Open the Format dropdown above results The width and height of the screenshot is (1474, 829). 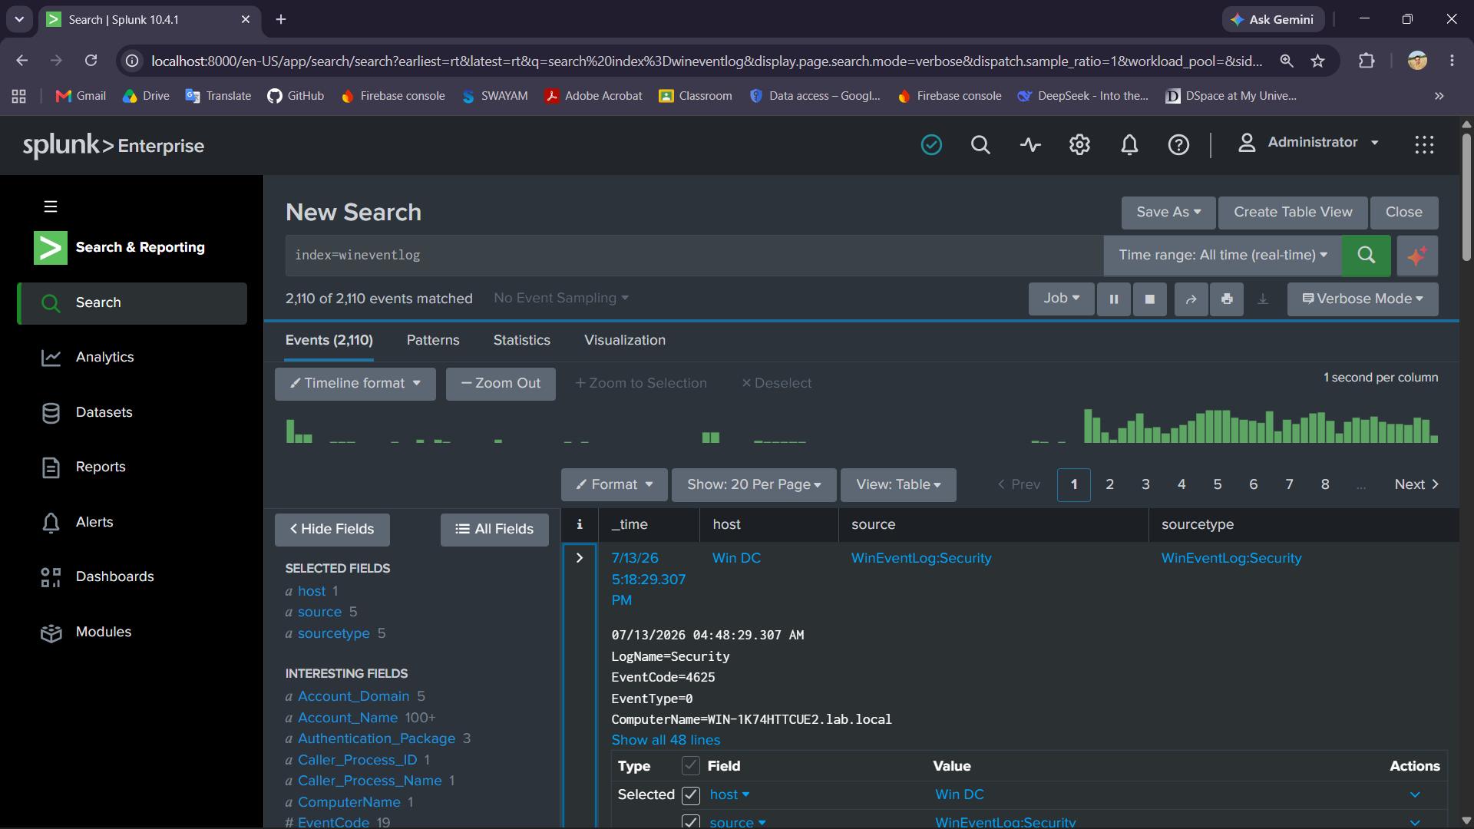pyautogui.click(x=614, y=484)
